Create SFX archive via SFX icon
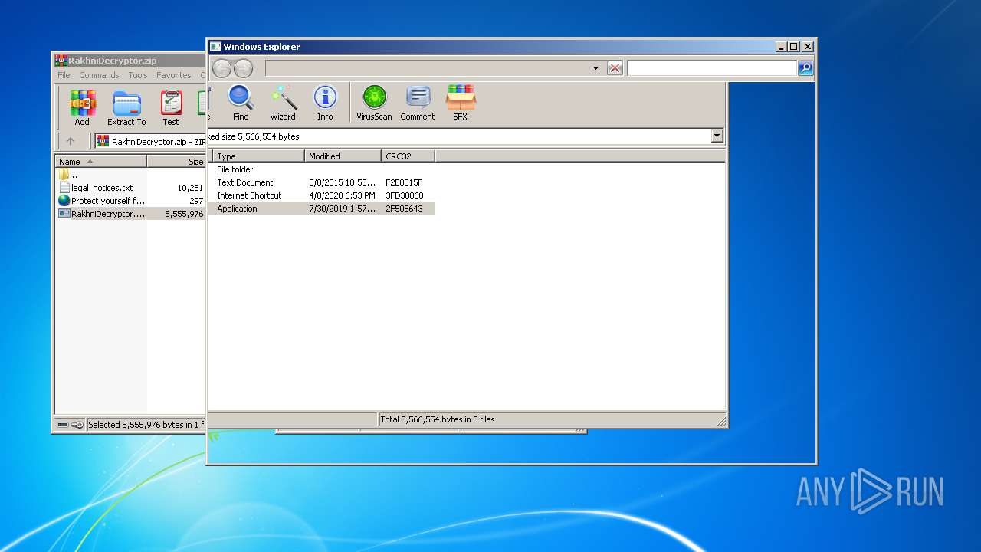The height and width of the screenshot is (552, 981). click(461, 103)
